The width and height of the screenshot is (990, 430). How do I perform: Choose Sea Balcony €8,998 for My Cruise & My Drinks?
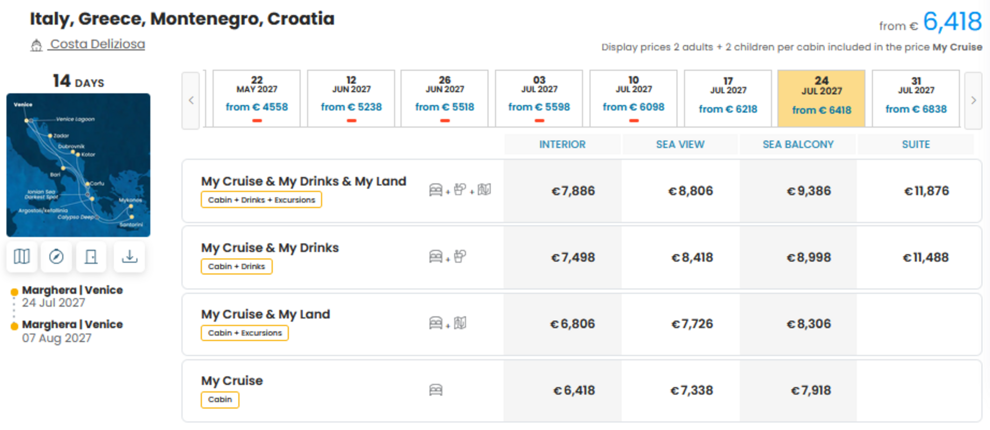[x=809, y=257]
